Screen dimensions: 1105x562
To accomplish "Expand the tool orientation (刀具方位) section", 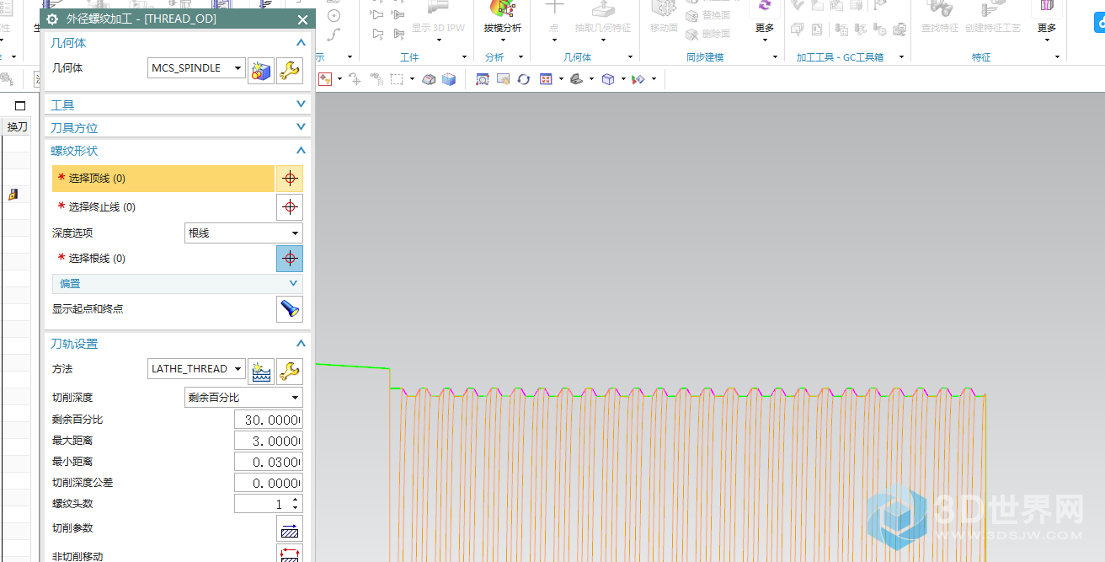I will click(x=301, y=127).
